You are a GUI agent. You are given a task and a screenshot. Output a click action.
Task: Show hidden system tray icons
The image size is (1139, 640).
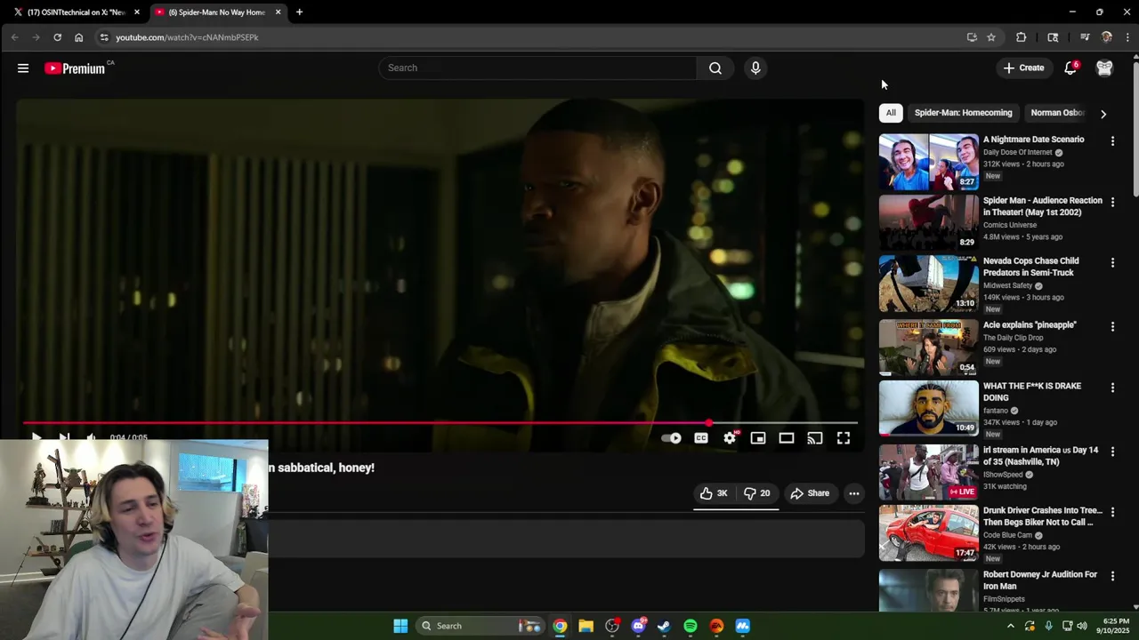click(1010, 626)
